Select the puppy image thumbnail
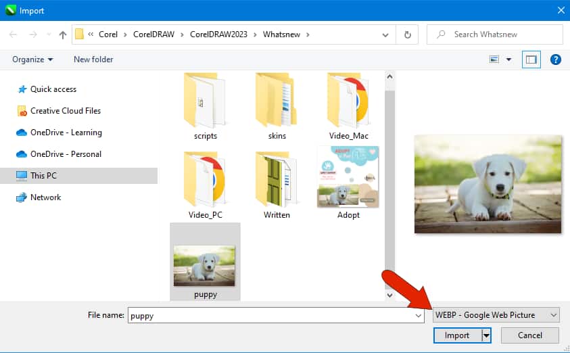Screen dimensions: 570x353 [x=205, y=264]
